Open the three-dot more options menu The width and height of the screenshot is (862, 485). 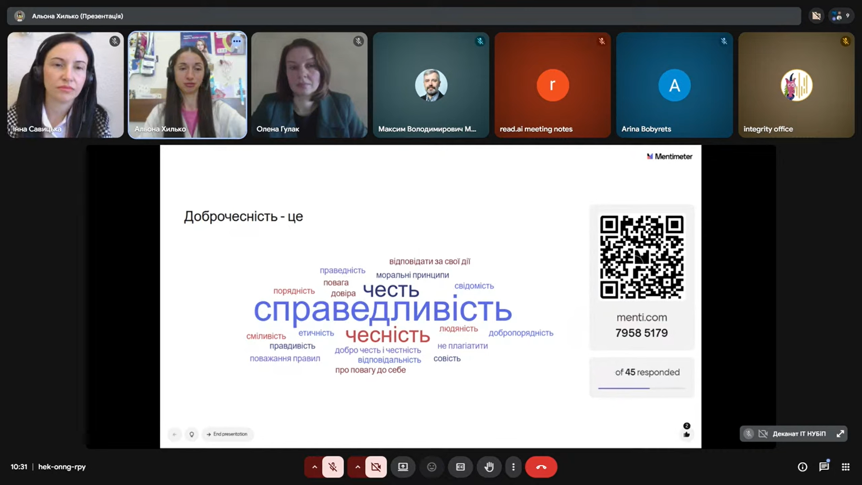513,467
